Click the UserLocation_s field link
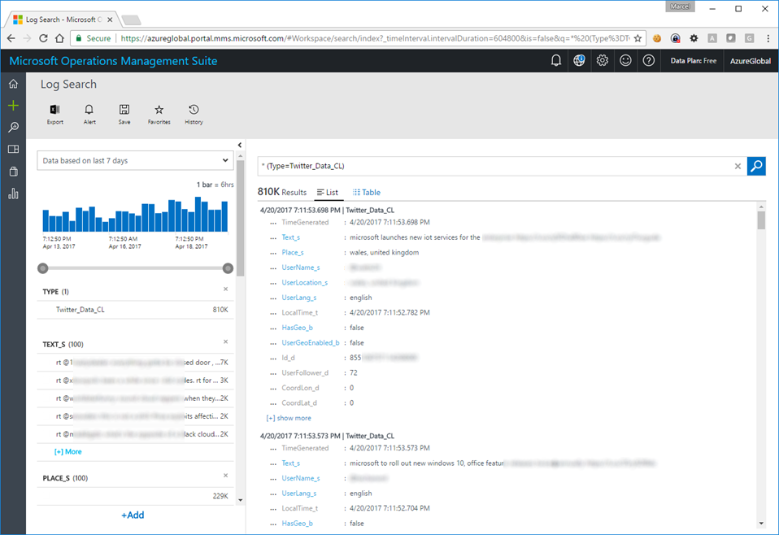The image size is (779, 535). [305, 283]
